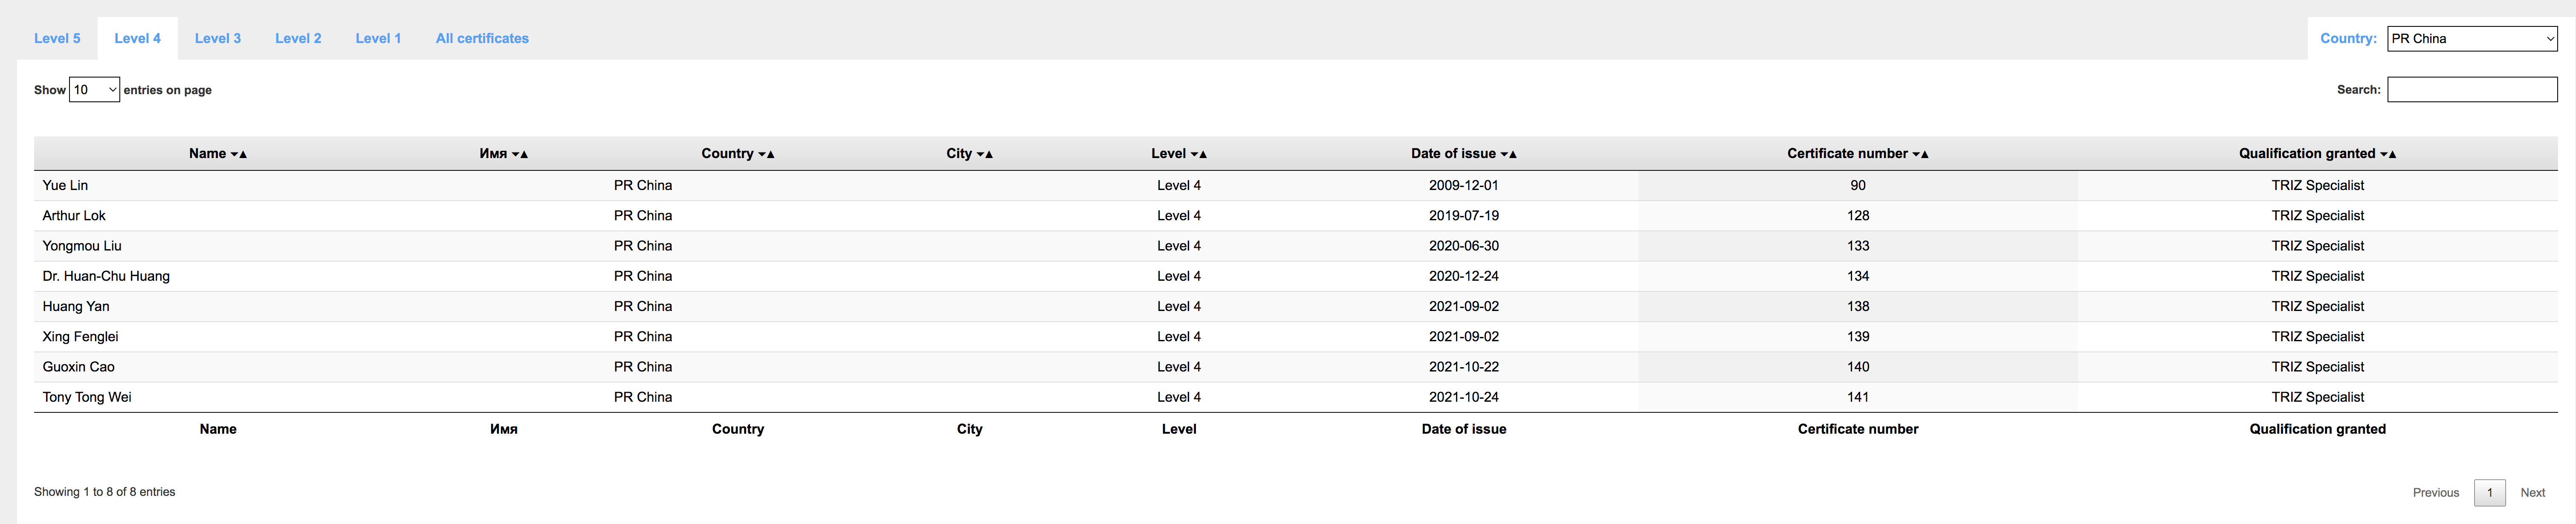This screenshot has height=524, width=2576.
Task: Sort table by Имя column header
Action: tap(504, 154)
